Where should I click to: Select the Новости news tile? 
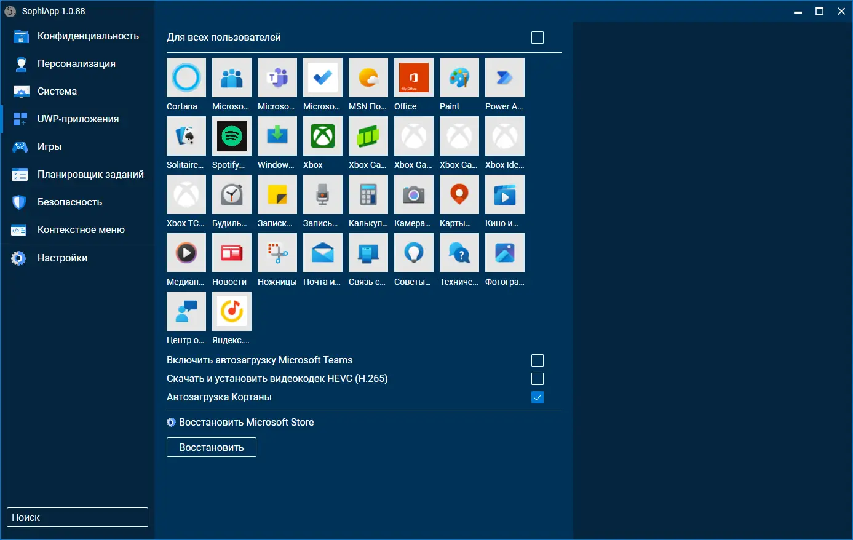pyautogui.click(x=232, y=253)
